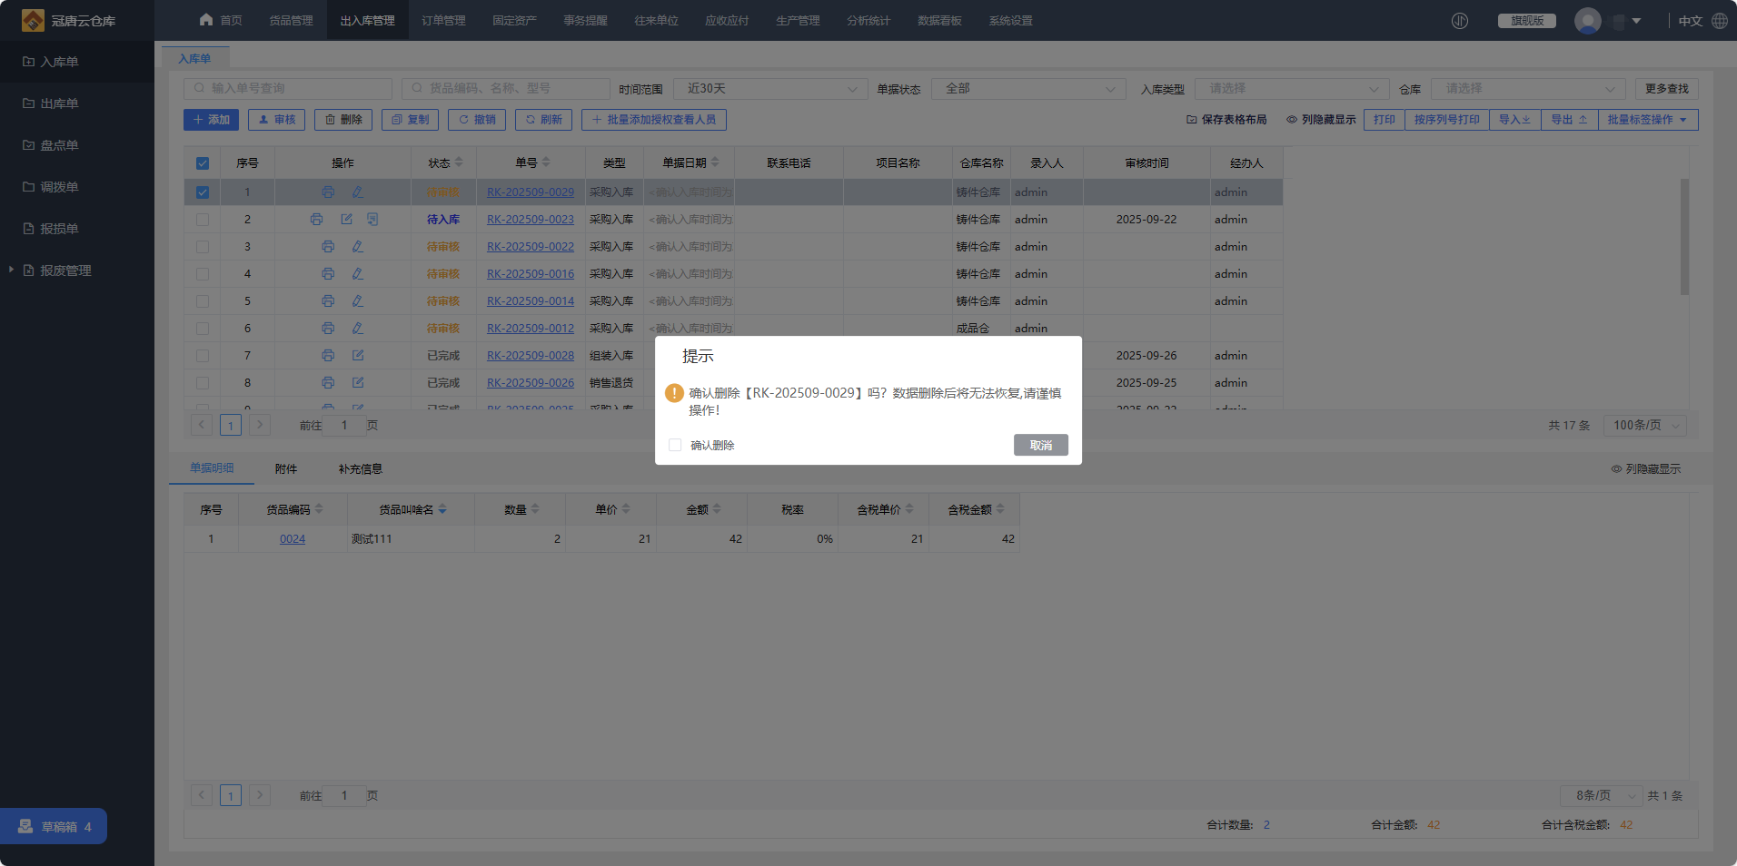1737x866 pixels.
Task: Click edit icon in row RK-202509-0028
Action: click(358, 356)
